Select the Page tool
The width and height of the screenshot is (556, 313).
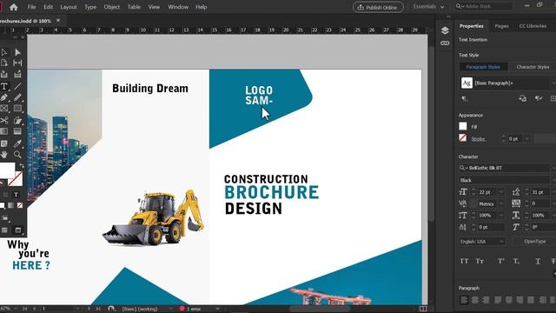4,63
